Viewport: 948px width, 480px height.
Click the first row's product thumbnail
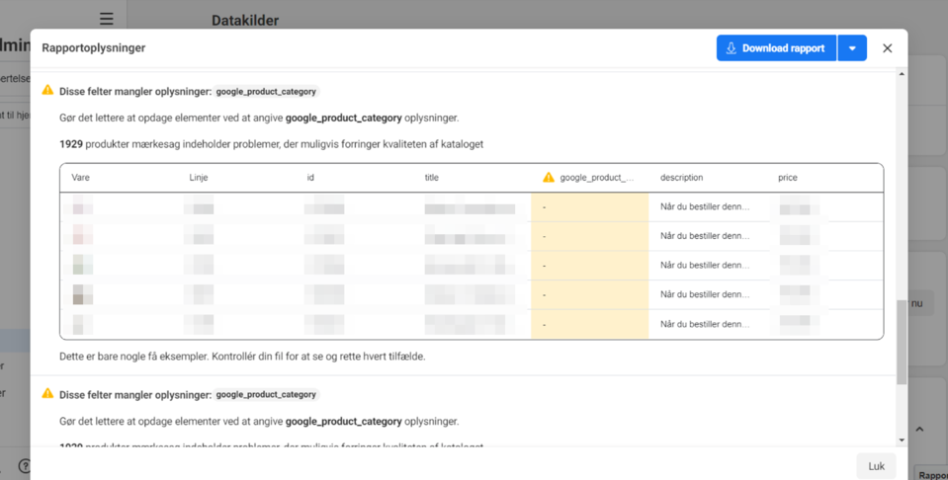click(83, 205)
